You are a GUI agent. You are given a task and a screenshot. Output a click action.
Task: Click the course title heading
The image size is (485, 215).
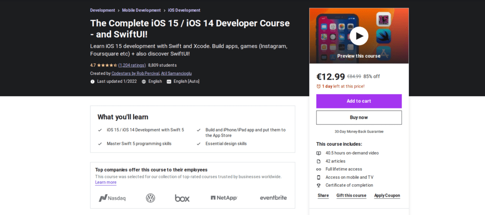click(x=190, y=29)
